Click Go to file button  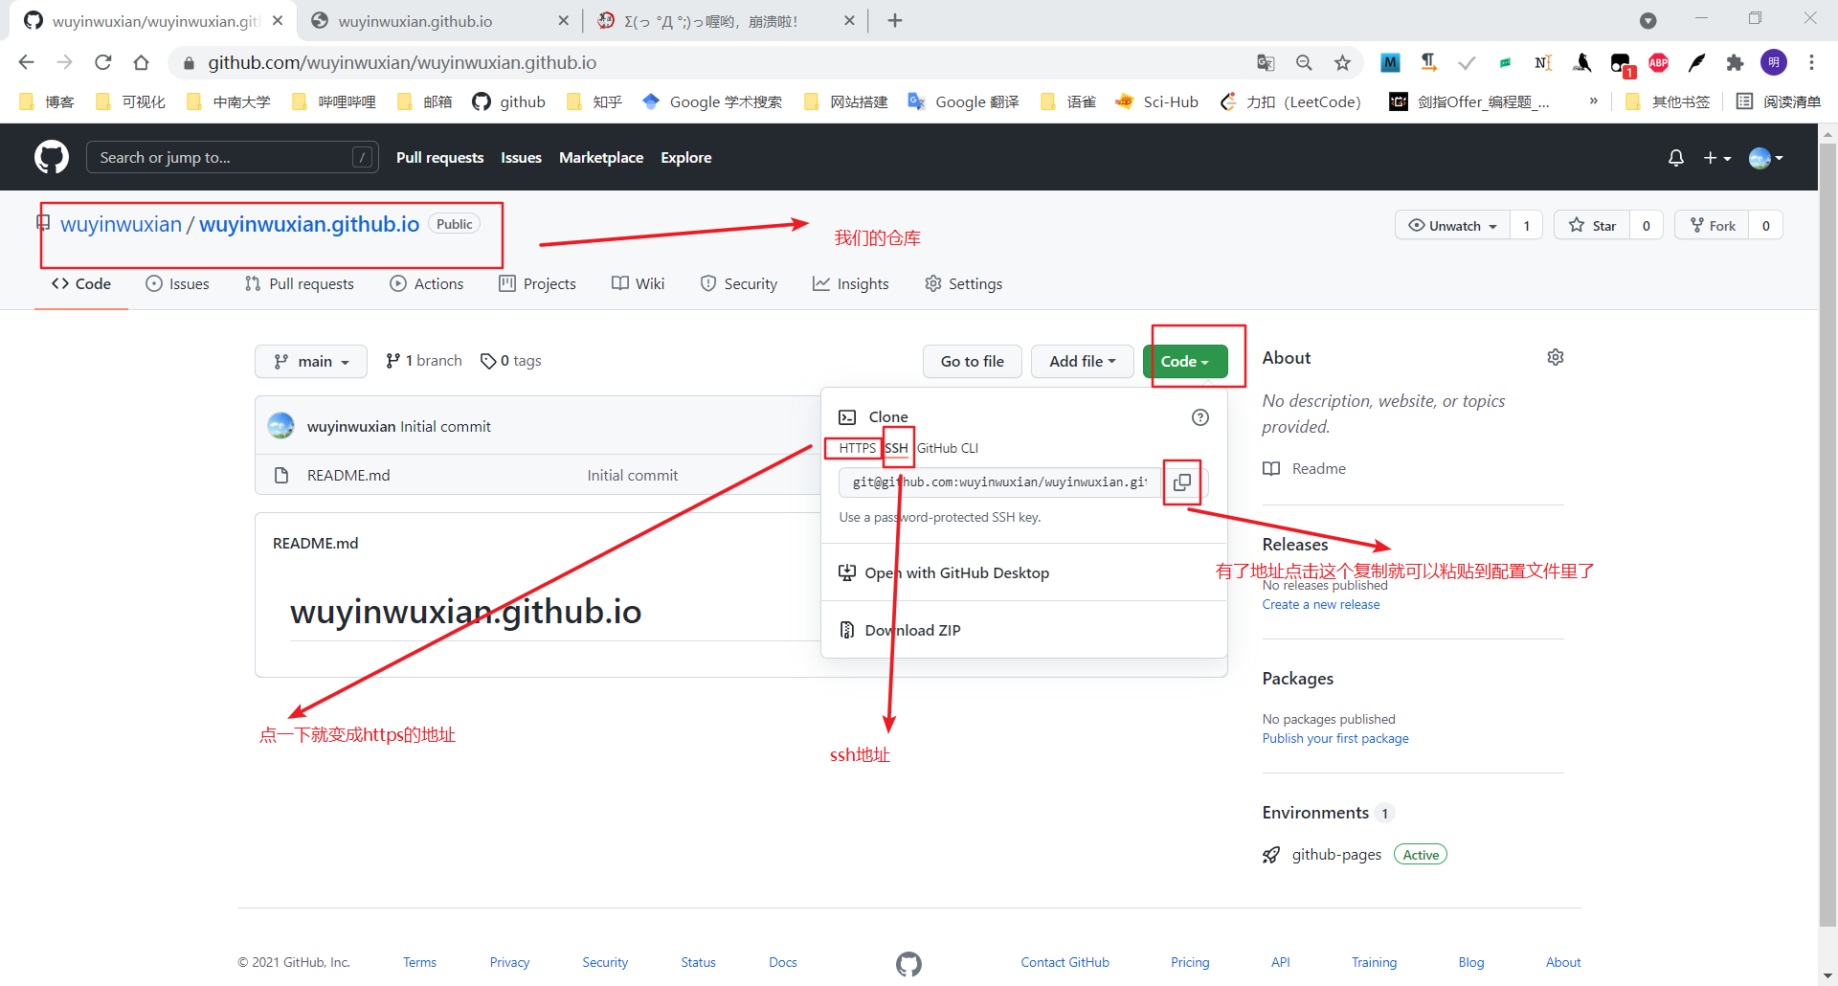(973, 361)
